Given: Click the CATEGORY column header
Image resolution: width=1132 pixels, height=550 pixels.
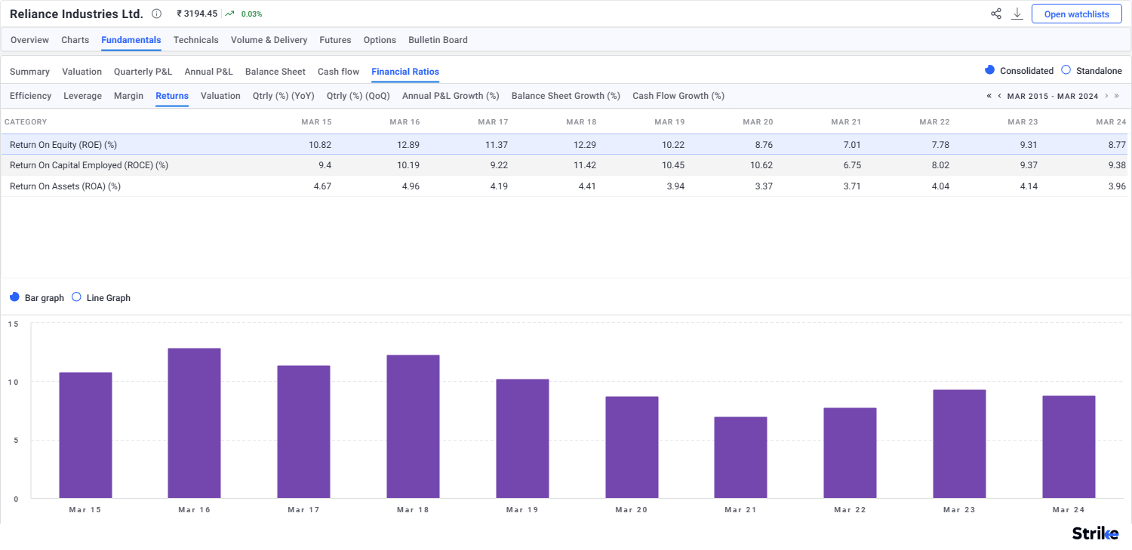Looking at the screenshot, I should (x=26, y=122).
